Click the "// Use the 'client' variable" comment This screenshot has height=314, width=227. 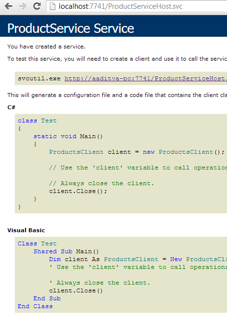coord(138,168)
